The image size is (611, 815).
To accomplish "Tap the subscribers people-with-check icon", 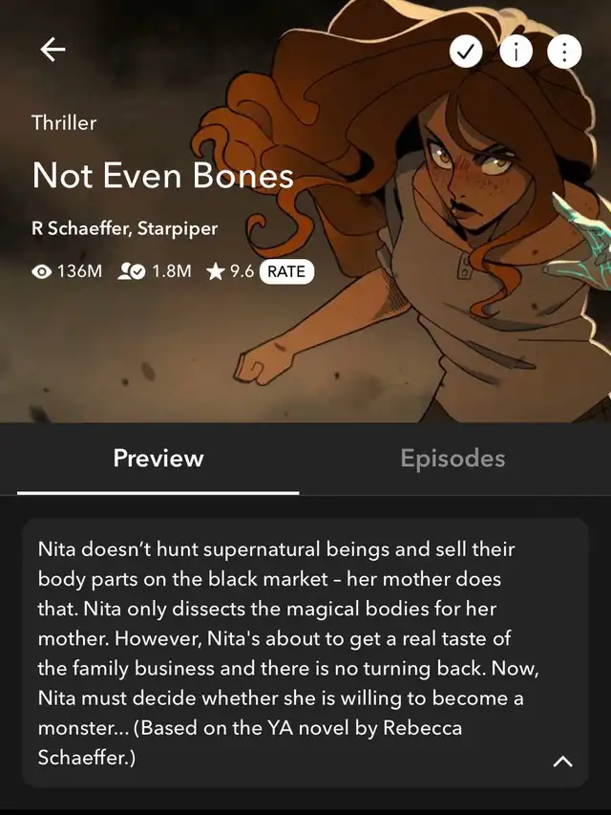I will coord(132,271).
